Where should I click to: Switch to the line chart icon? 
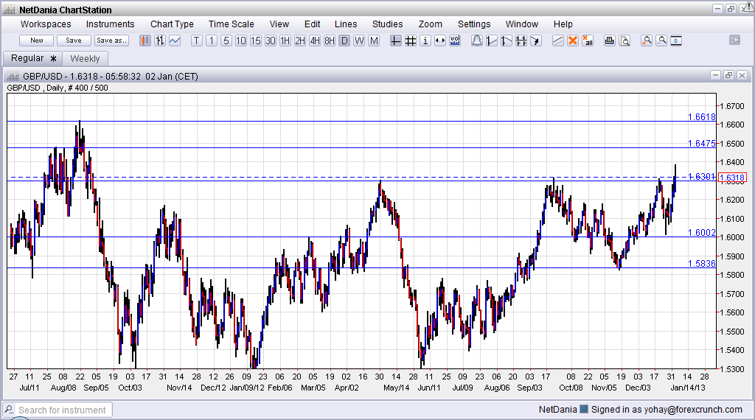[x=175, y=41]
